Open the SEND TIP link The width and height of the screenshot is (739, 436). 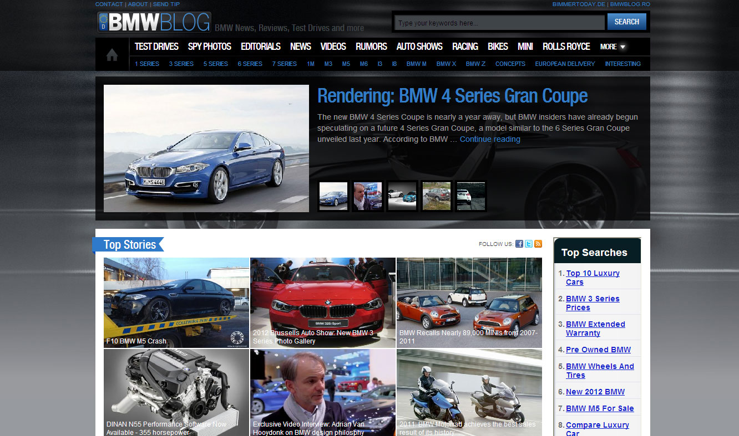[166, 4]
